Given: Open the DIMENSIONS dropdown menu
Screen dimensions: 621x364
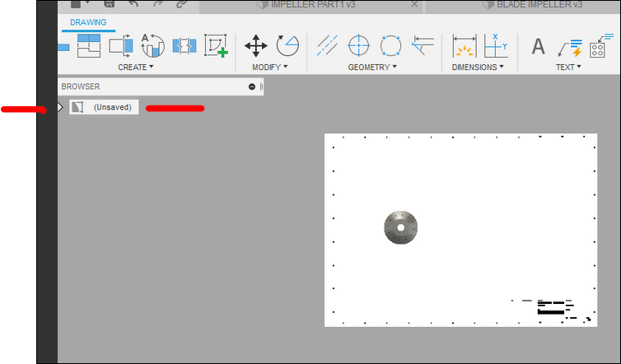Looking at the screenshot, I should click(x=478, y=68).
